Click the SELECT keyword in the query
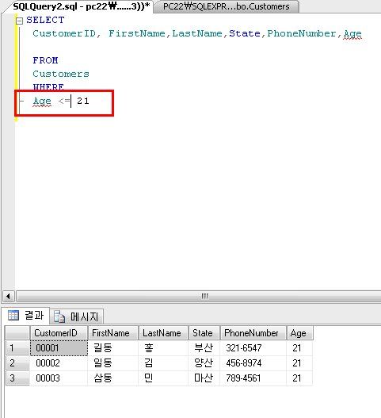 pos(45,20)
